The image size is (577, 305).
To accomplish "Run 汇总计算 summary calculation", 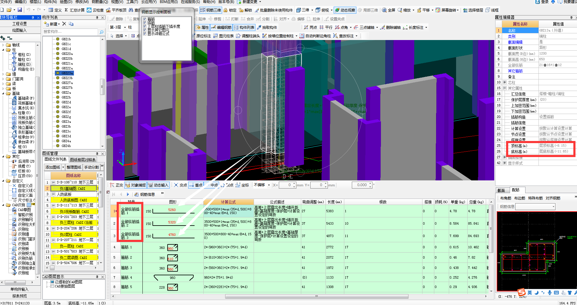I will tap(75, 10).
